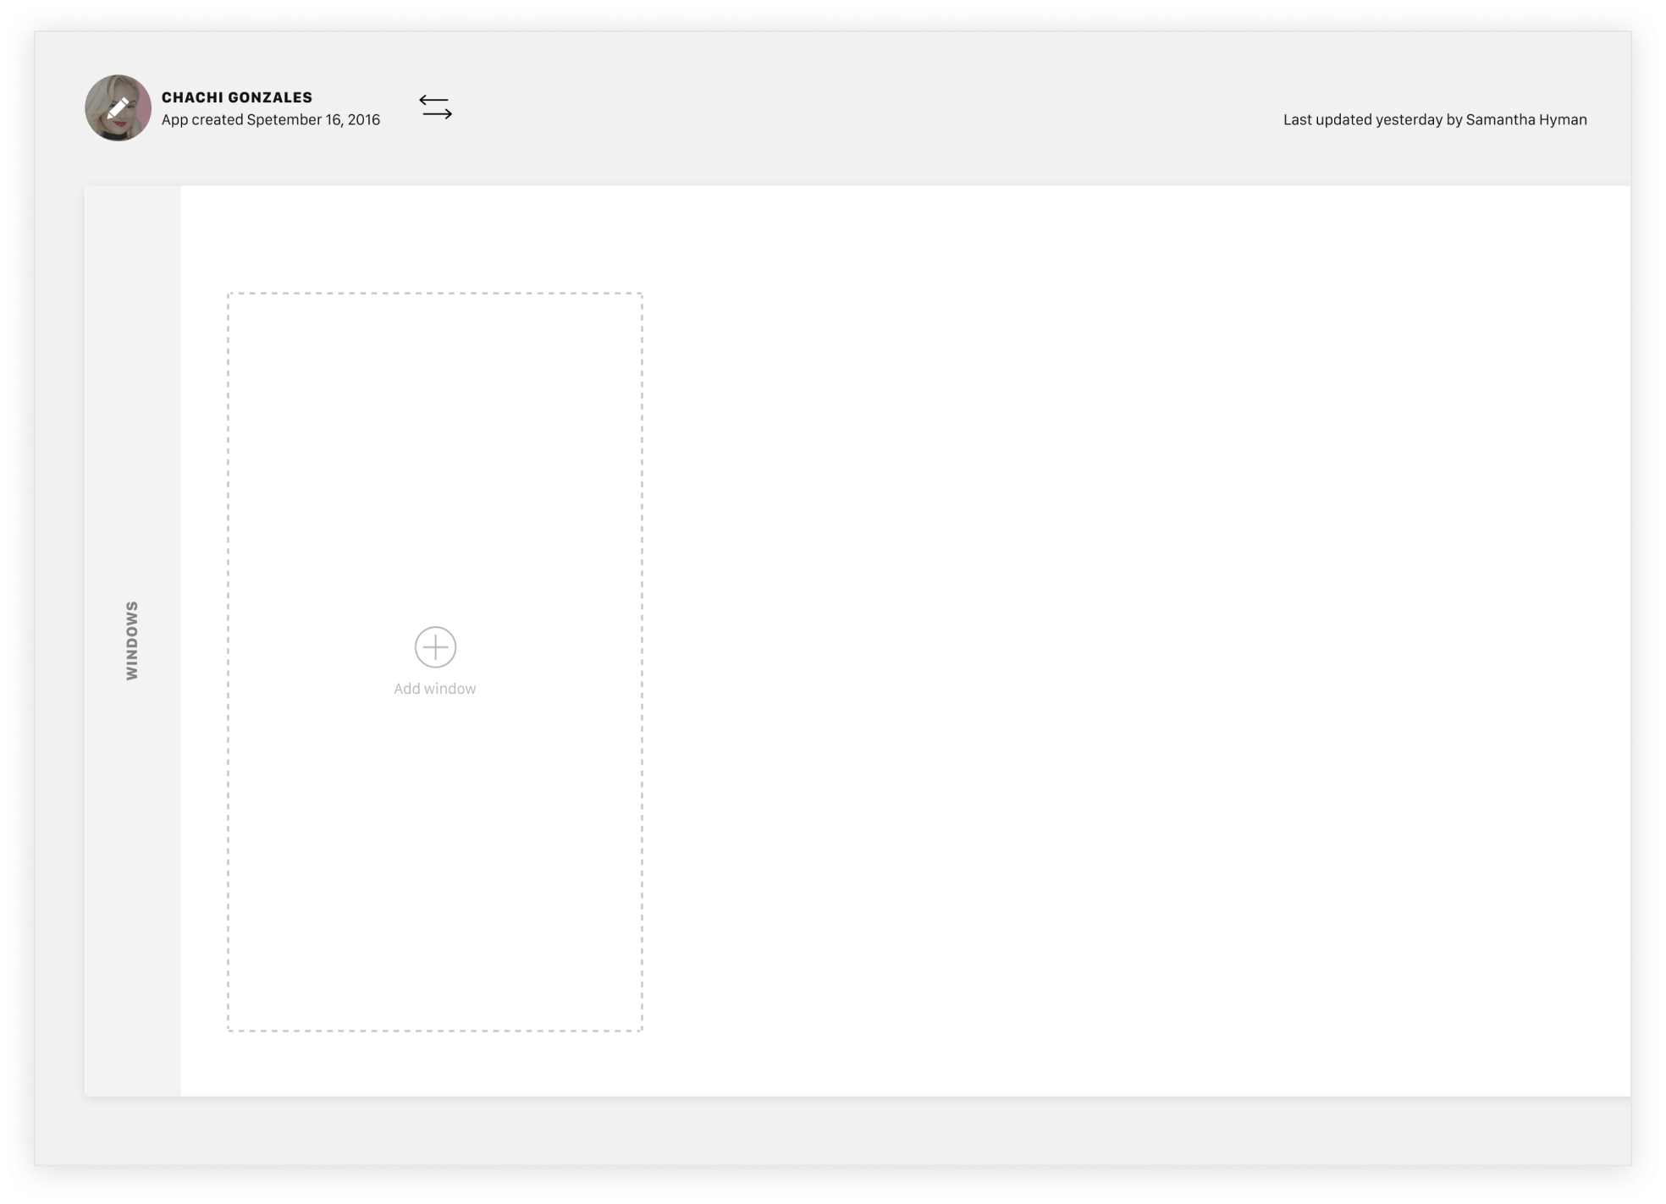Click the CHACHI GONZALES app name
The height and width of the screenshot is (1204, 1666).
click(237, 97)
